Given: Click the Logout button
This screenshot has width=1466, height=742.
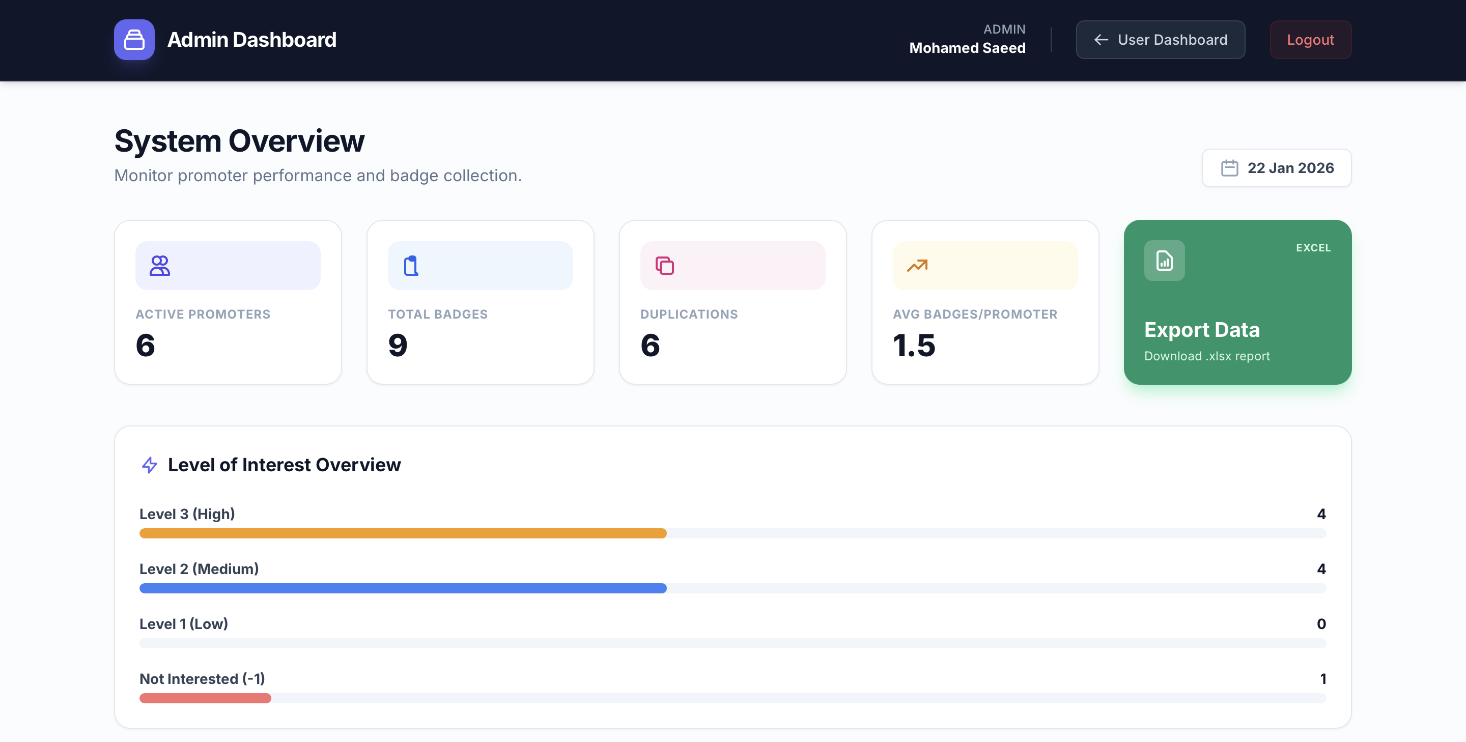Looking at the screenshot, I should tap(1310, 39).
